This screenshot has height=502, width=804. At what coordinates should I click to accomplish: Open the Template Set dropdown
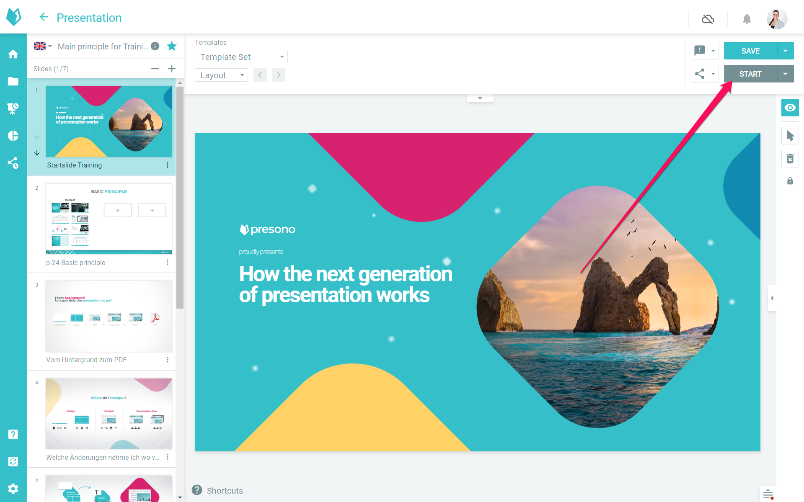(241, 57)
